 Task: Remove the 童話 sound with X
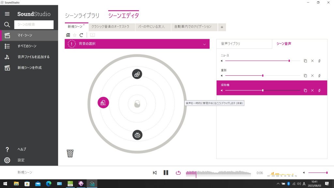click(312, 75)
